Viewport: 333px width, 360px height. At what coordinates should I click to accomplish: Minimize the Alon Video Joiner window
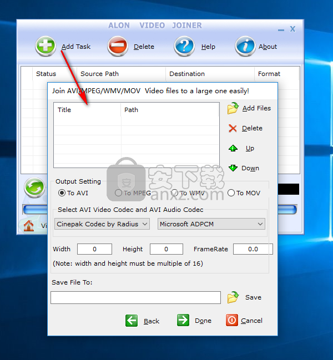281,30
